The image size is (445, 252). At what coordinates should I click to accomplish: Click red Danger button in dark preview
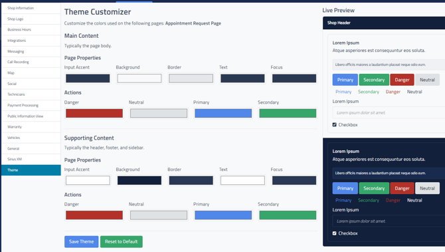coord(402,188)
